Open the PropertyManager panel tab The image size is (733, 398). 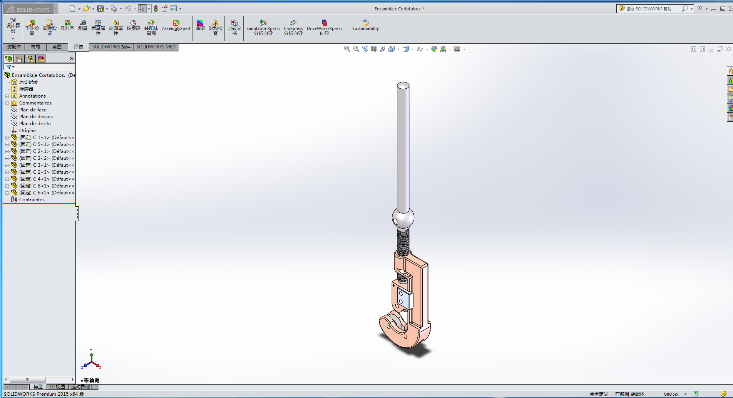[x=19, y=59]
